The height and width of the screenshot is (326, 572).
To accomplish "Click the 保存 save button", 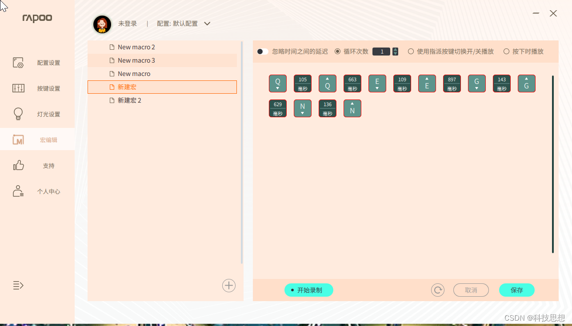I will (516, 290).
